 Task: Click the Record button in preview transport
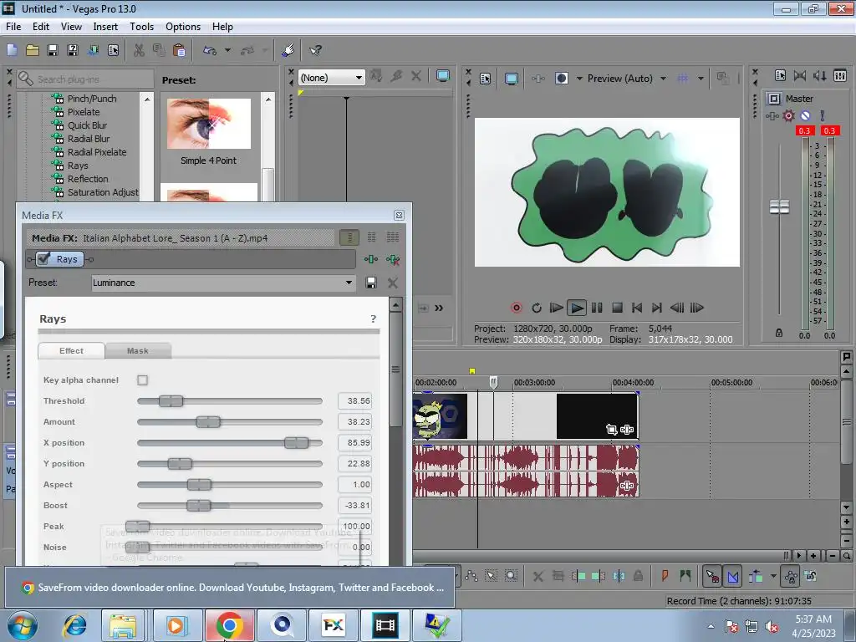[517, 308]
